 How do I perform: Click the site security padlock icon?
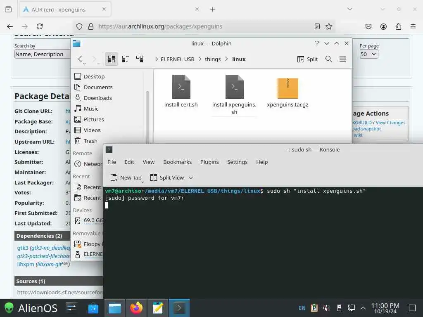[91, 26]
